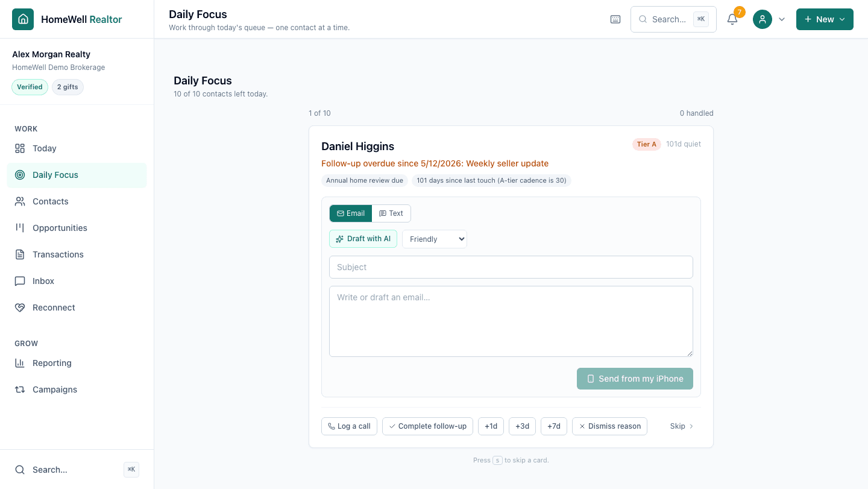Image resolution: width=868 pixels, height=489 pixels.
Task: Open Contacts page
Action: tap(77, 201)
